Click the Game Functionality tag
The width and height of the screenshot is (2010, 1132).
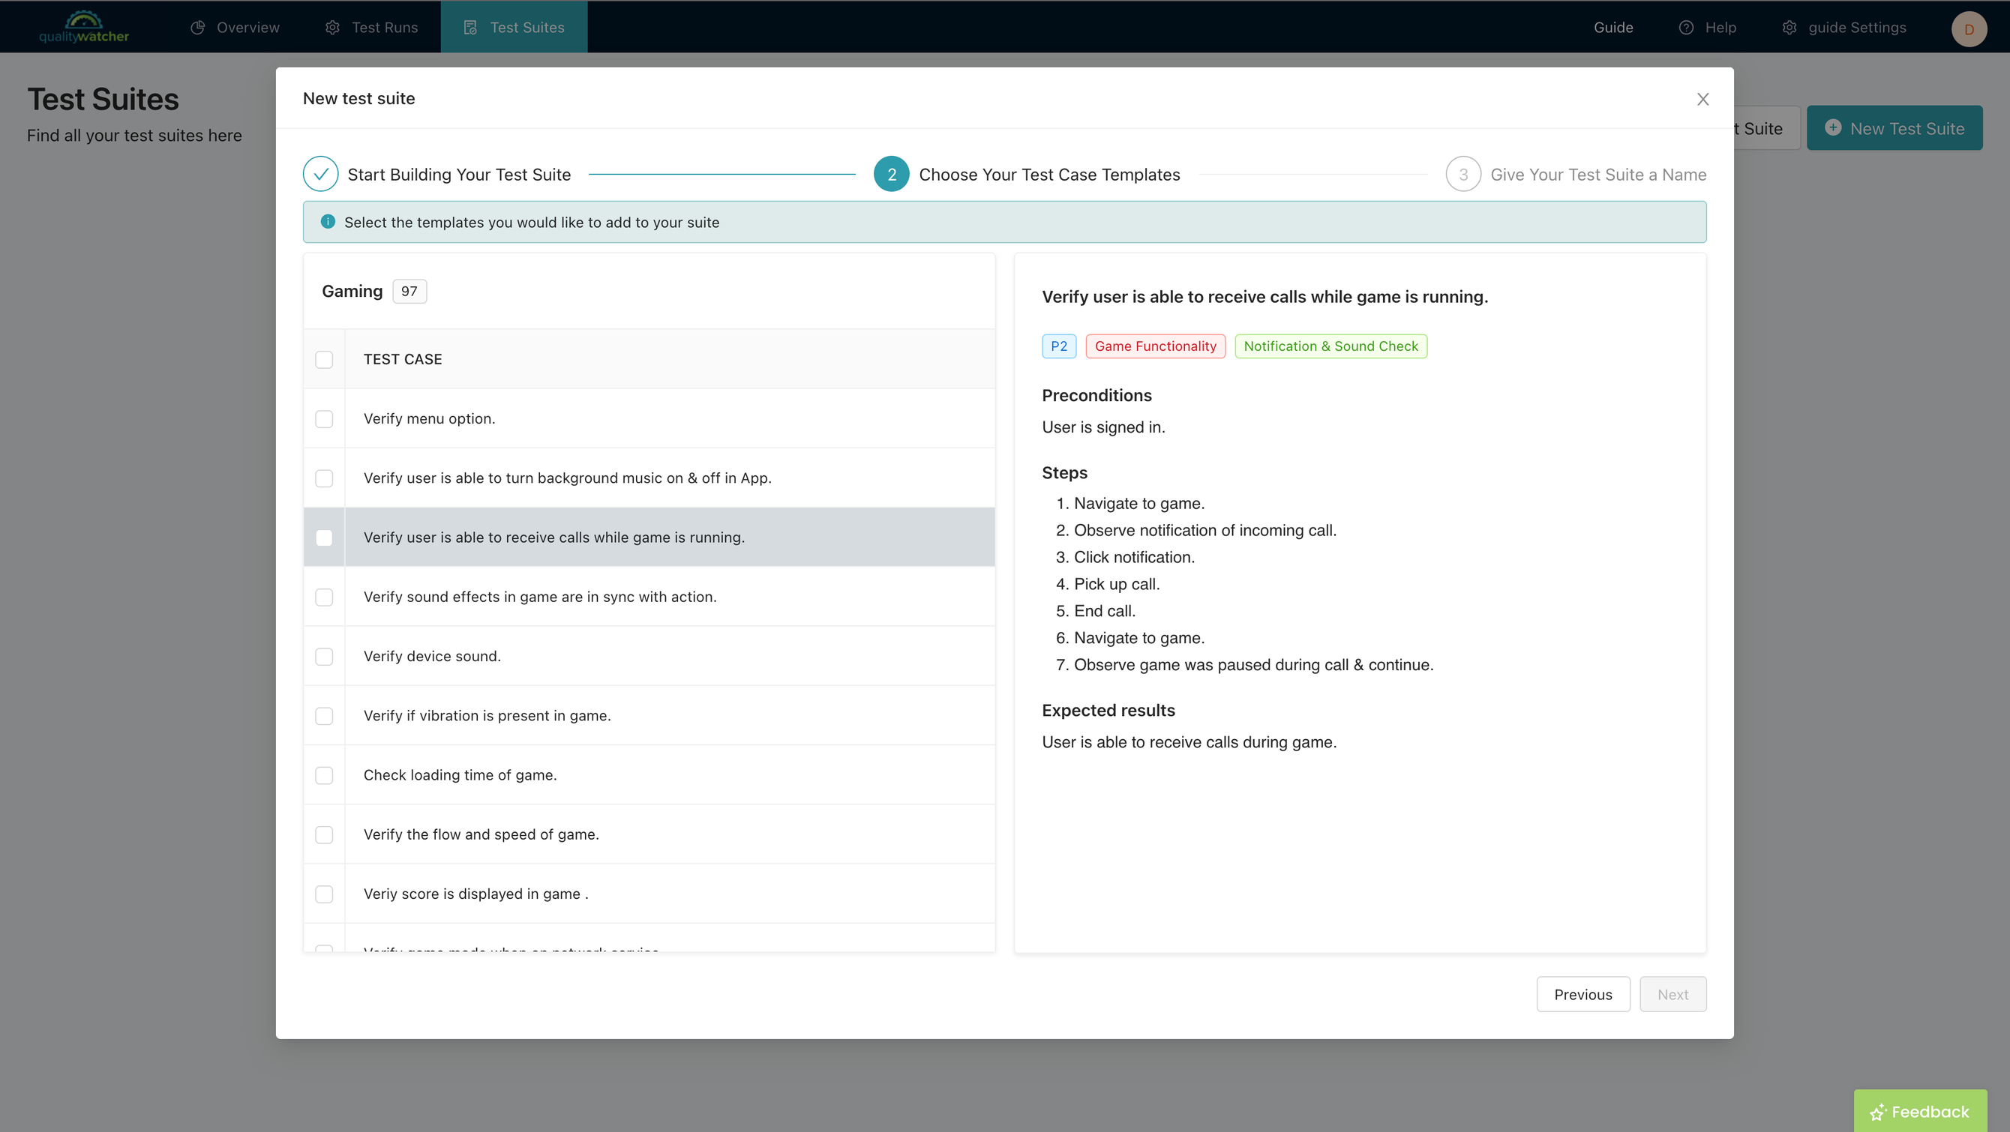[1156, 346]
